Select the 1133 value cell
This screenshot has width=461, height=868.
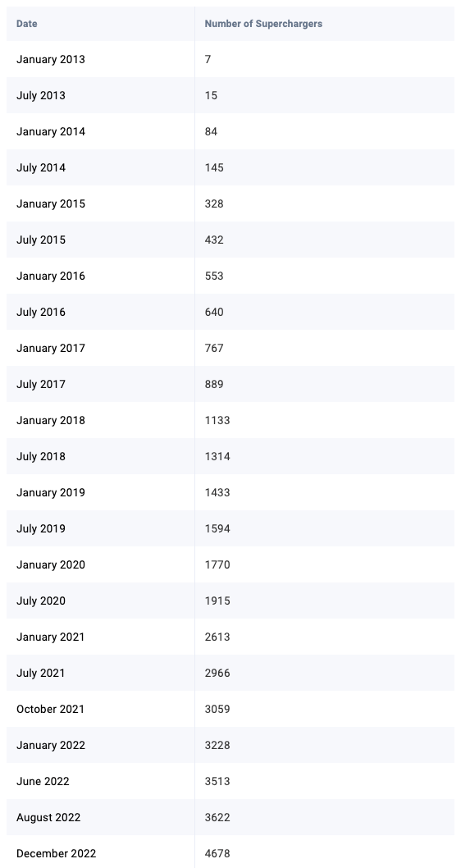click(217, 420)
